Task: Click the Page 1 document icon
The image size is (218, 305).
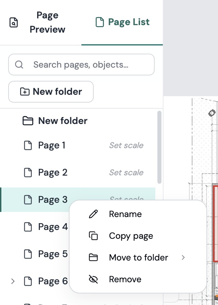Action: [x=28, y=145]
